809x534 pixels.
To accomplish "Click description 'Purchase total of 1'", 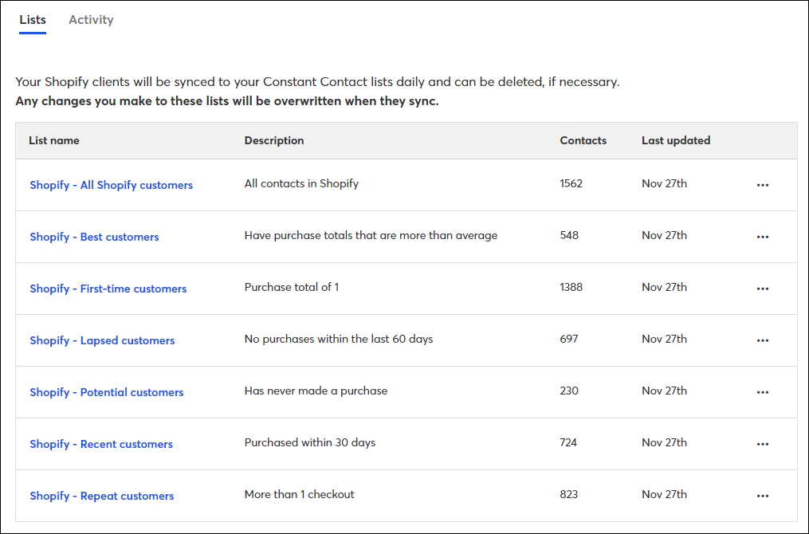I will tap(292, 288).
